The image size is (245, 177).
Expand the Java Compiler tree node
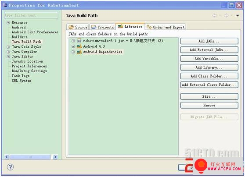tap(8, 52)
